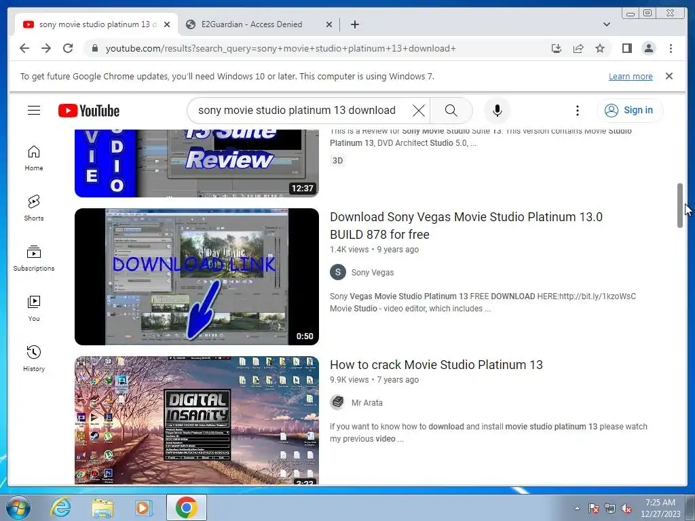This screenshot has height=521, width=695.
Task: Close the YouTube search tab
Action: point(167,24)
